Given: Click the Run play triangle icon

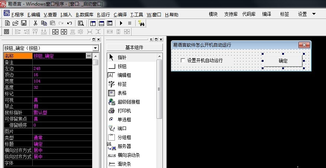Looking at the screenshot, I should point(121,23).
